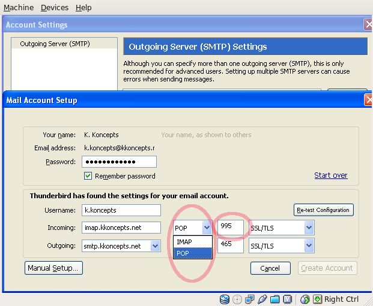Click the Start over link
The height and width of the screenshot is (306, 373).
coord(331,175)
